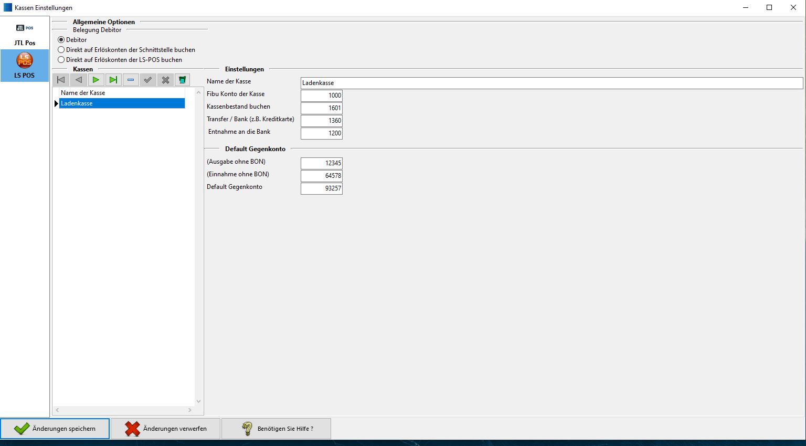The height and width of the screenshot is (446, 806).
Task: Click the Name der Kasse input field
Action: [551, 83]
